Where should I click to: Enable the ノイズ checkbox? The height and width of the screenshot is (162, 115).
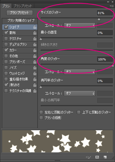[x=6, y=67]
